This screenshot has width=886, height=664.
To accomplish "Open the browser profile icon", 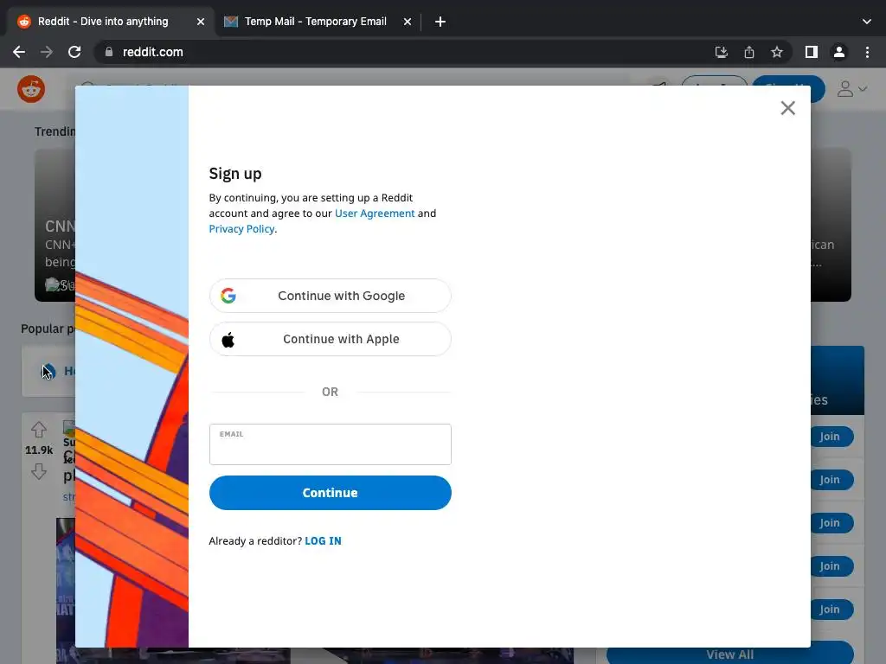I will (839, 52).
